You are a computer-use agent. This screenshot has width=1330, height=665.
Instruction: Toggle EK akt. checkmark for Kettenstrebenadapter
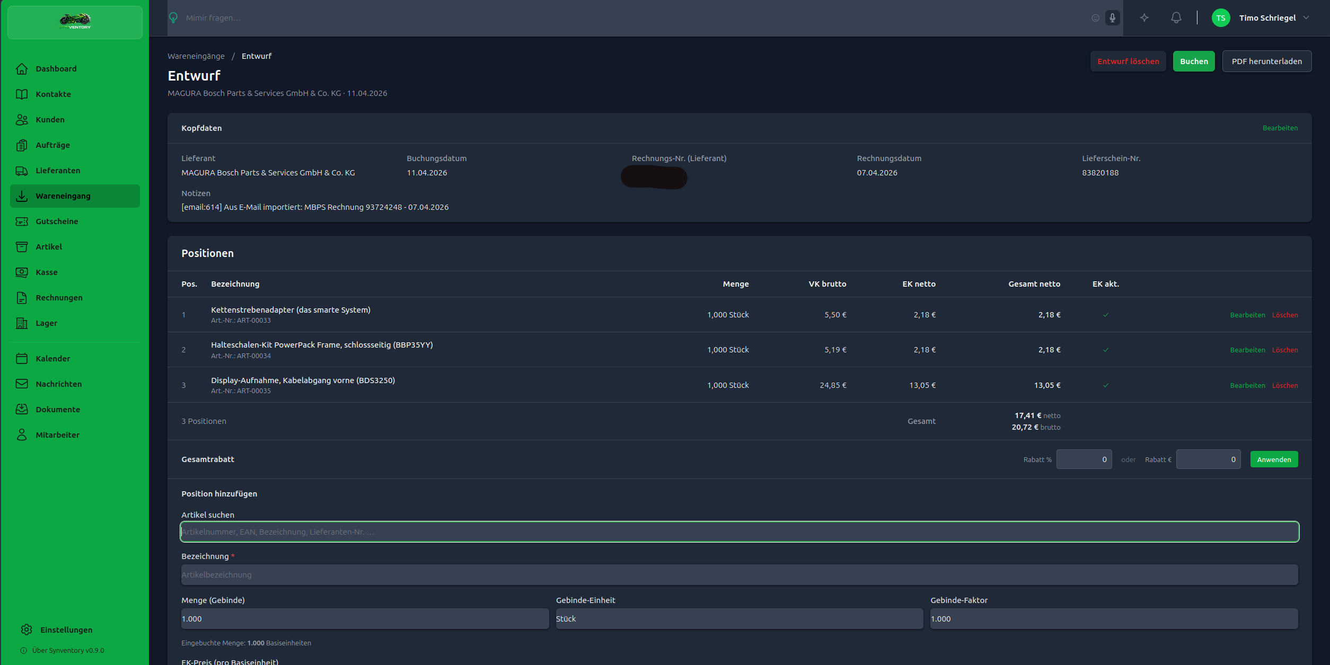[x=1106, y=315]
